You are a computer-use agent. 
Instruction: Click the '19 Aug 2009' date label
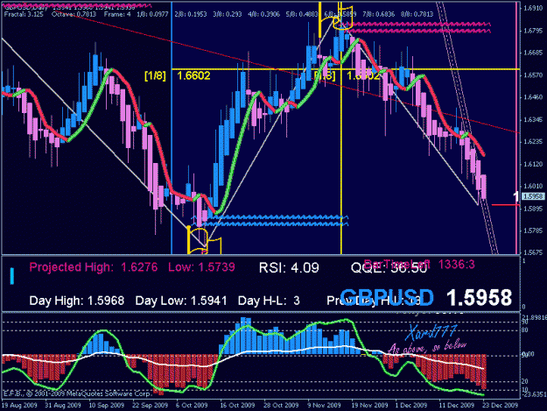coord(19,405)
